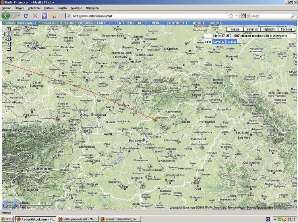The image size is (298, 223).
Task: Click the LINK chain item in the navbar
Action: pyautogui.click(x=216, y=23)
